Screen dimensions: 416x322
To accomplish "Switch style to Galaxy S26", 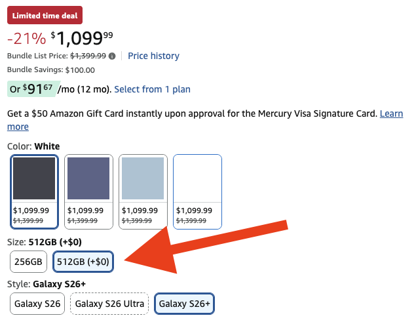I will tap(37, 304).
